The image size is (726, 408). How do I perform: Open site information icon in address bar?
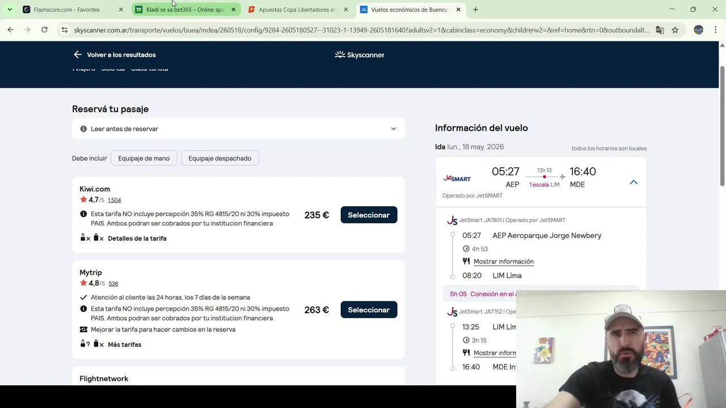65,30
